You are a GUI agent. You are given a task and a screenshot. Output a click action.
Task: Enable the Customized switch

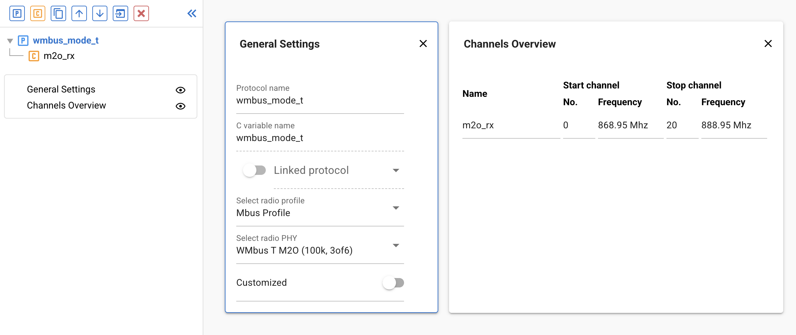point(393,283)
